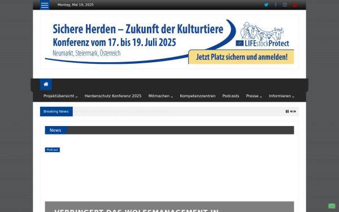Open the Podcasts menu item

tap(231, 96)
